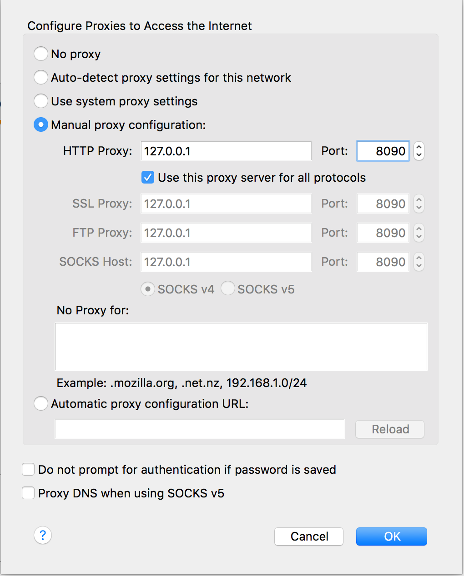Click the HTTP Proxy address field
The width and height of the screenshot is (464, 576).
[226, 151]
